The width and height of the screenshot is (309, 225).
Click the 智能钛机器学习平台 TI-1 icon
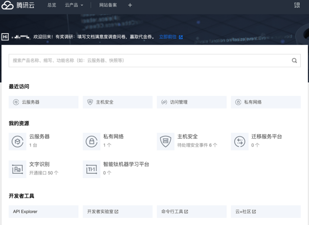tap(91, 169)
